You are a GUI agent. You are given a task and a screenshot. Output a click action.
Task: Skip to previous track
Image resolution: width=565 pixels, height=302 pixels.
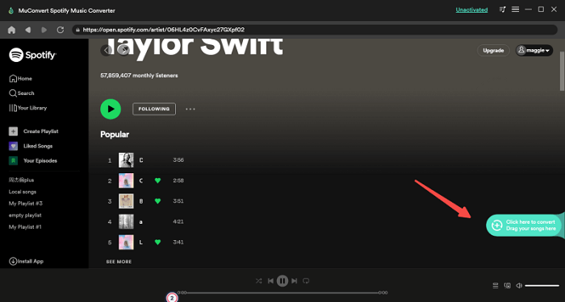click(270, 281)
